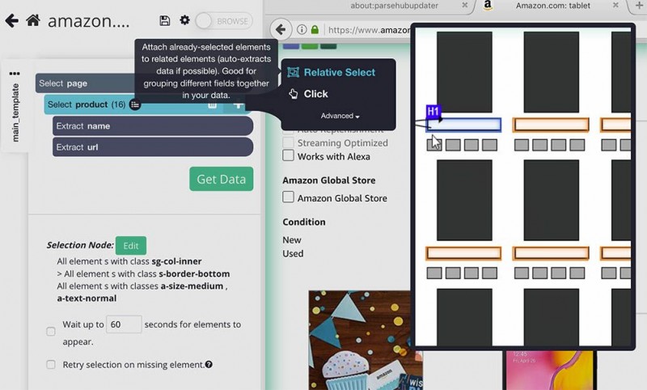Click the hand pointer icon beside Click
647x390 pixels.
coord(293,94)
